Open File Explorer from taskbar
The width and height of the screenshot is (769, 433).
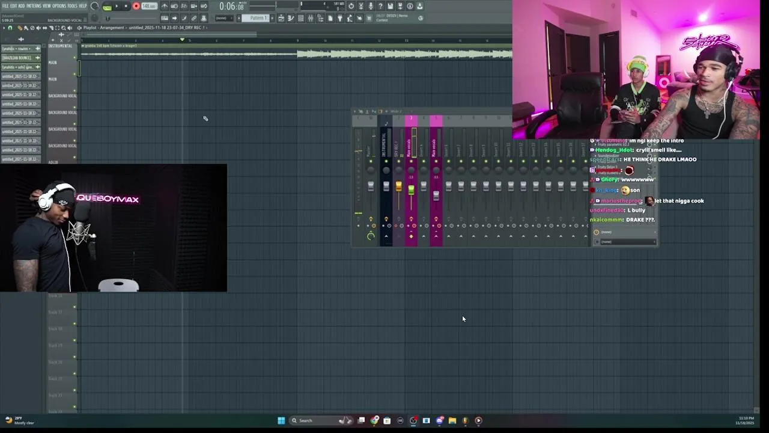tap(452, 420)
